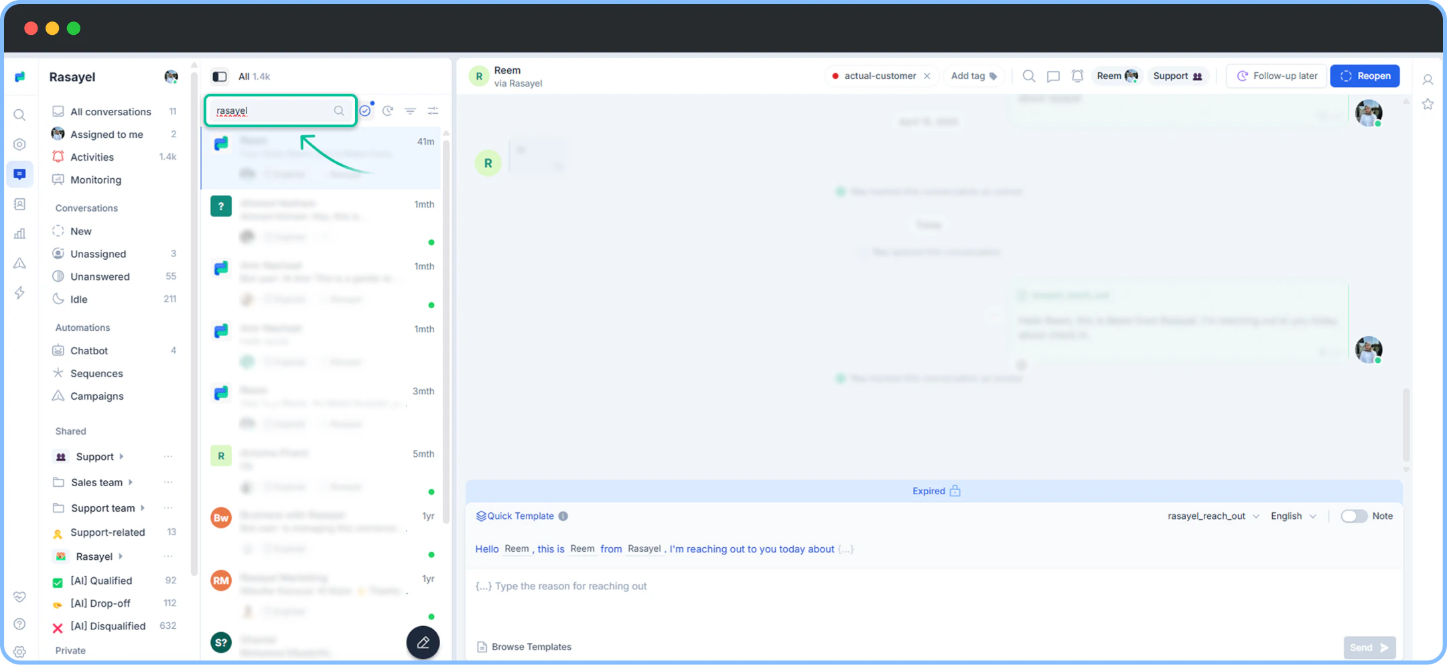Click the Add tag button
Viewport: 1447px width, 665px height.
pyautogui.click(x=974, y=76)
